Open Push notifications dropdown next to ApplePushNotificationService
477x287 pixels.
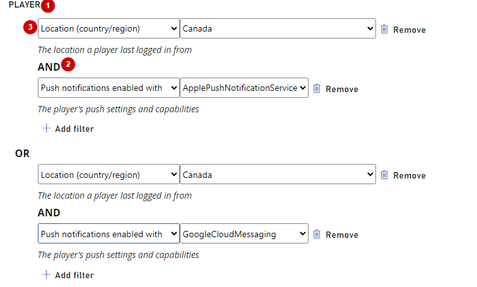point(109,88)
